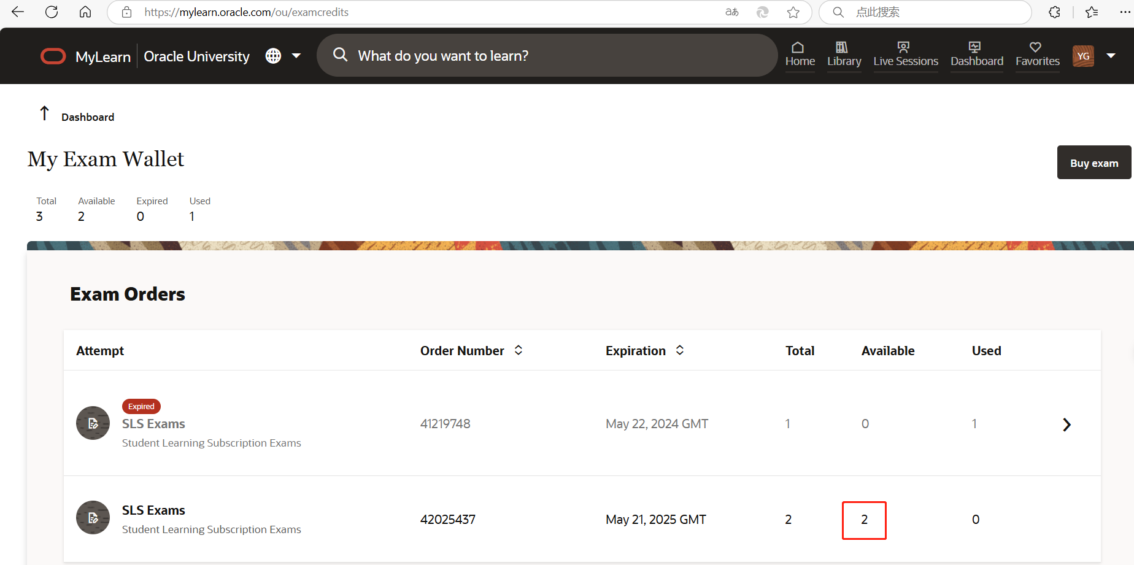The image size is (1134, 565).
Task: Click the Oracle red logo
Action: [x=53, y=56]
